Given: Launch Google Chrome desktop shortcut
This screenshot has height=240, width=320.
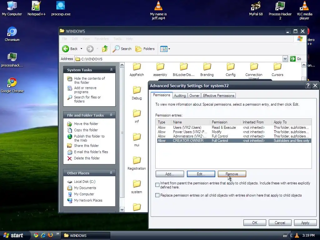Looking at the screenshot, I should click(12, 85).
